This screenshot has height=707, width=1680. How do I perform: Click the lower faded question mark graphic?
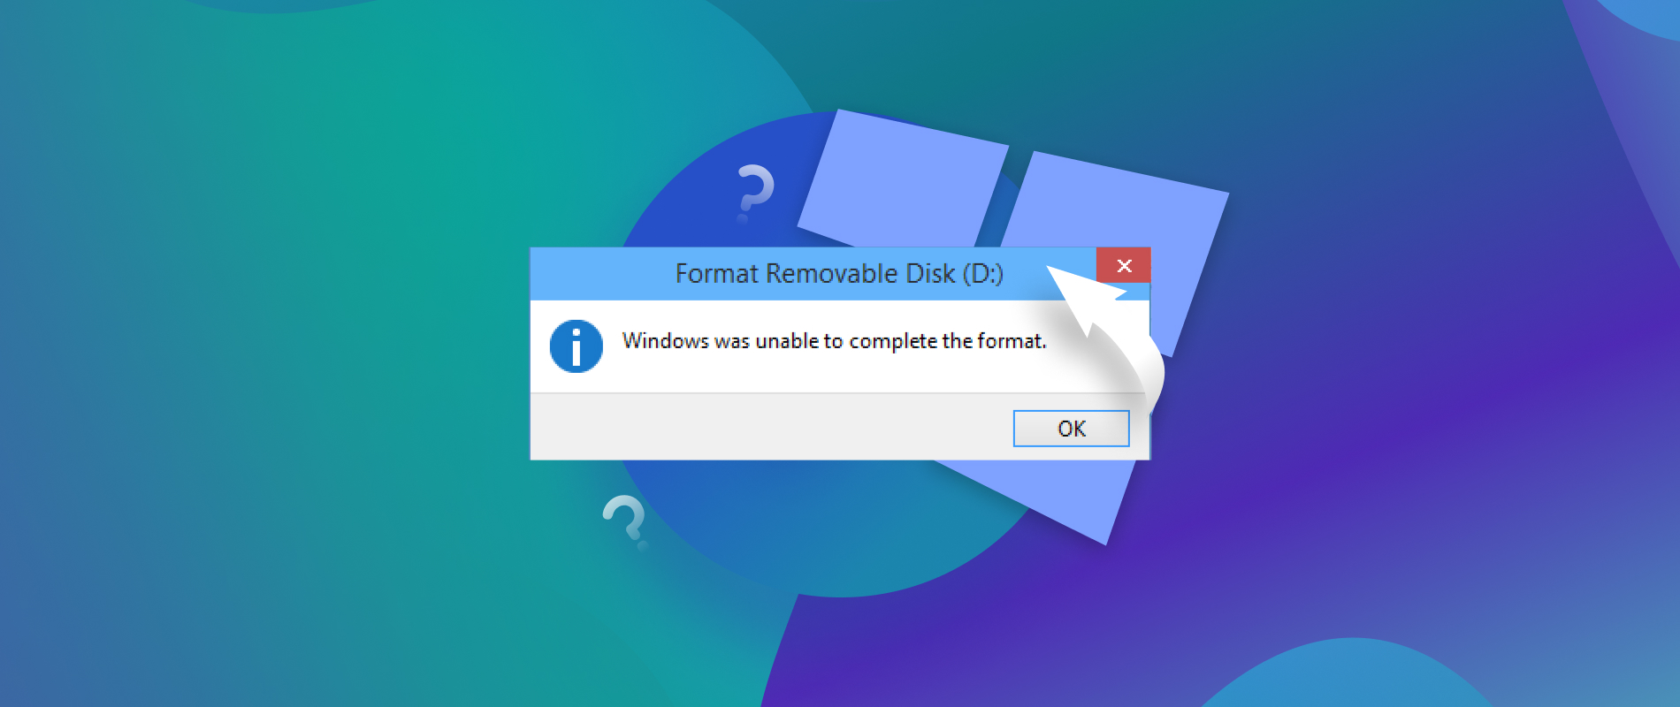(x=624, y=520)
